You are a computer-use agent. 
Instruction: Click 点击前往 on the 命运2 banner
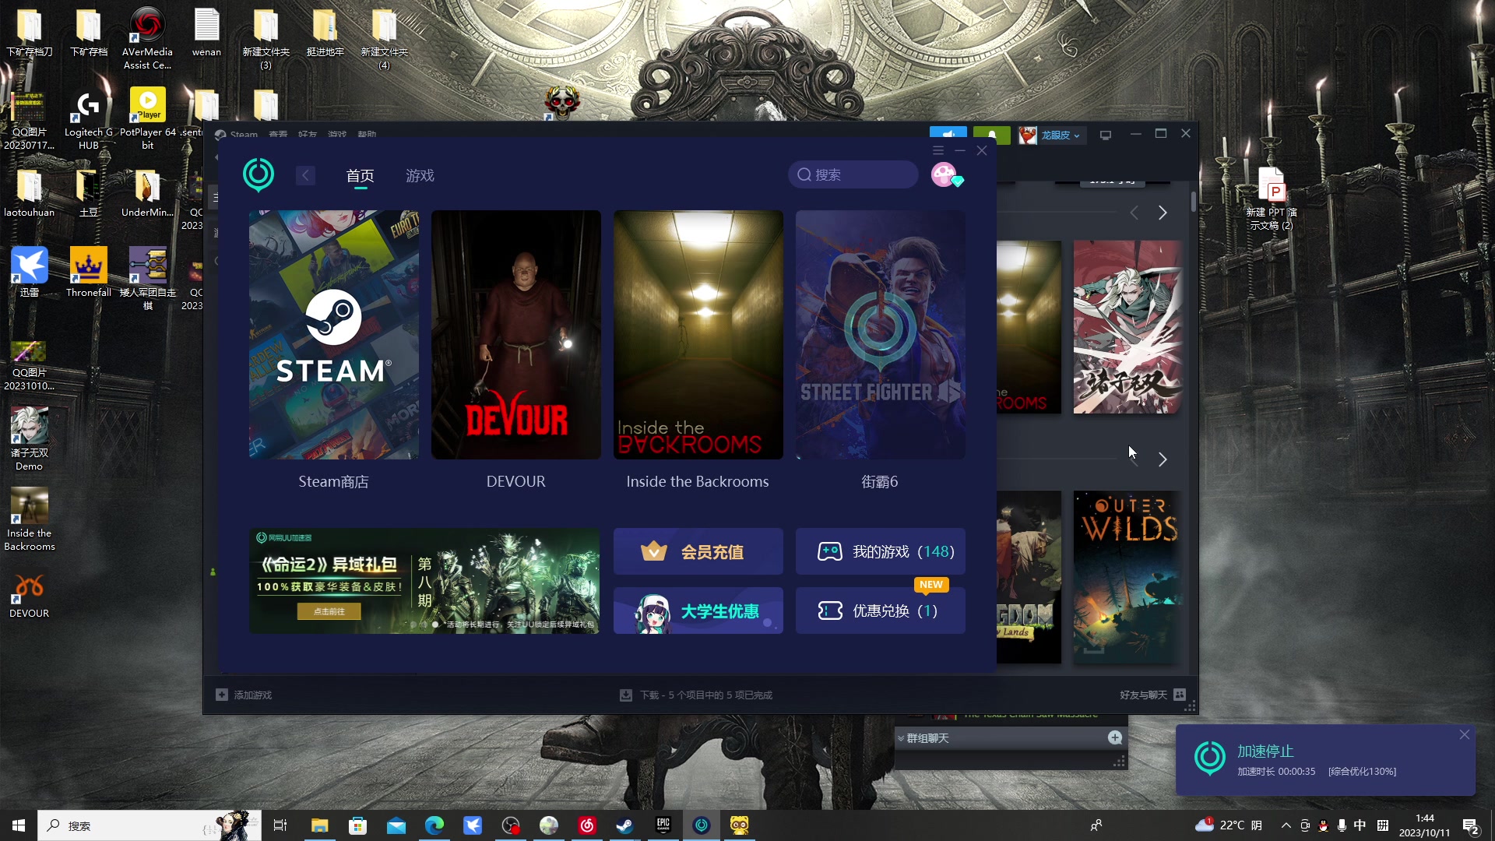pyautogui.click(x=329, y=611)
